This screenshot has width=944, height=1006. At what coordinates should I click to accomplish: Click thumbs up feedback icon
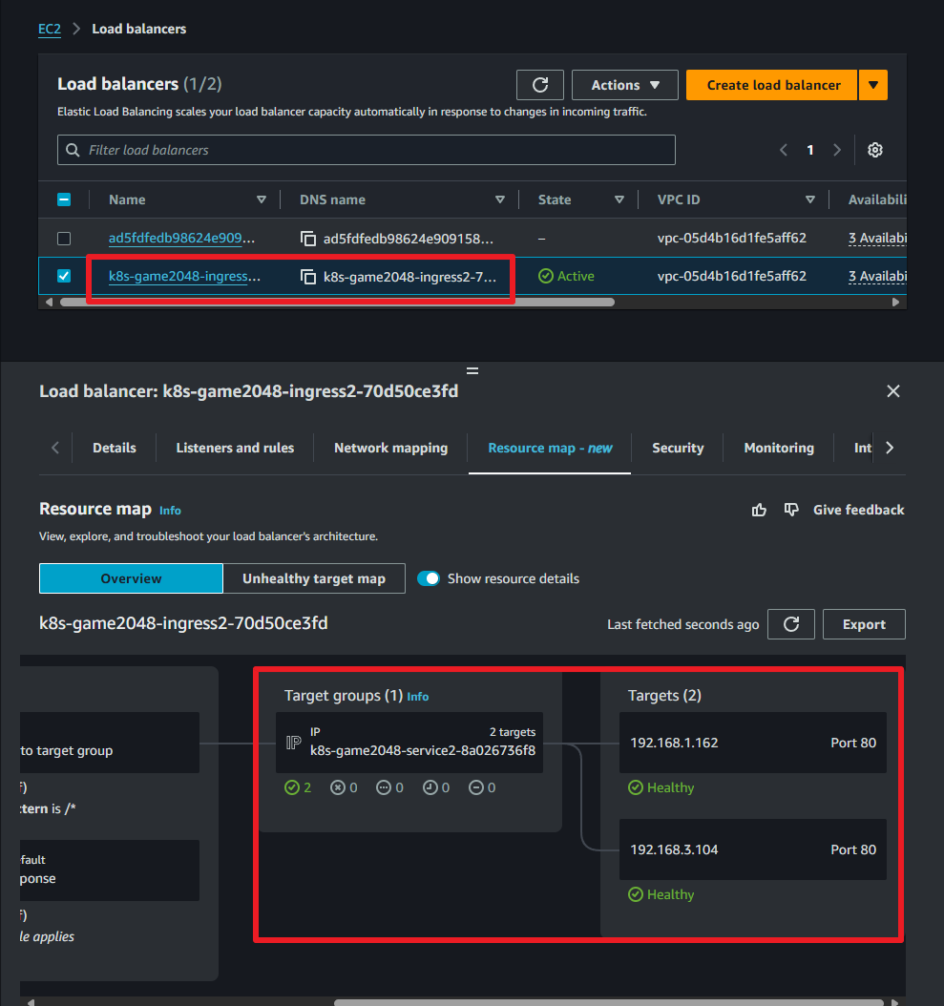759,510
